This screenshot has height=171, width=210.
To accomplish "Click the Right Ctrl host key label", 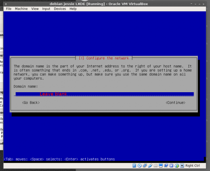I will click(x=192, y=166).
